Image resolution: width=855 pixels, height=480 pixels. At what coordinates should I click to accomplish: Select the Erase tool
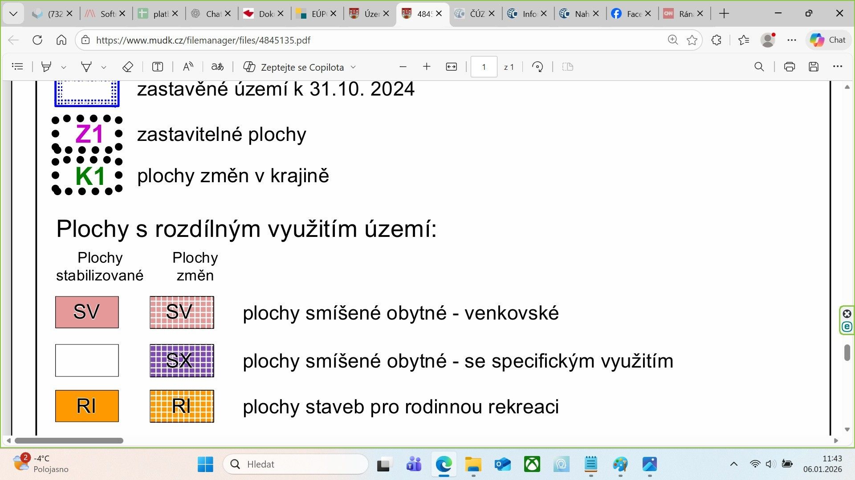point(128,67)
